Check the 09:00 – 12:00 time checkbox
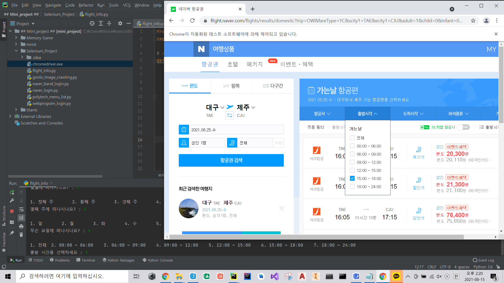The height and width of the screenshot is (283, 504). tap(352, 162)
